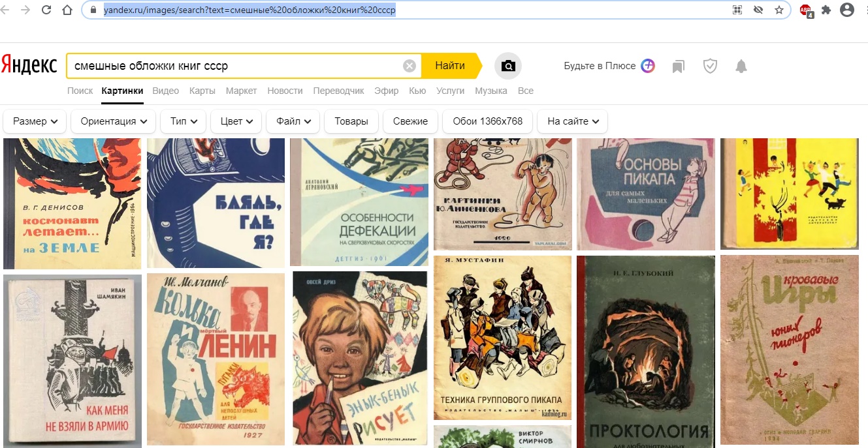Open the Энык-Бенык рисует cover

(x=359, y=358)
